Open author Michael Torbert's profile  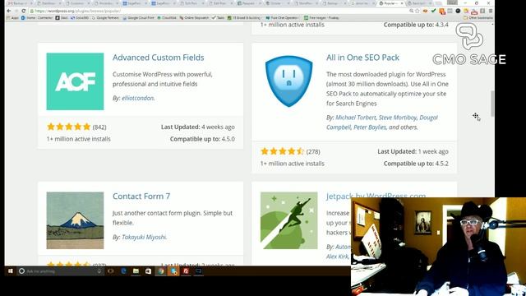point(356,118)
